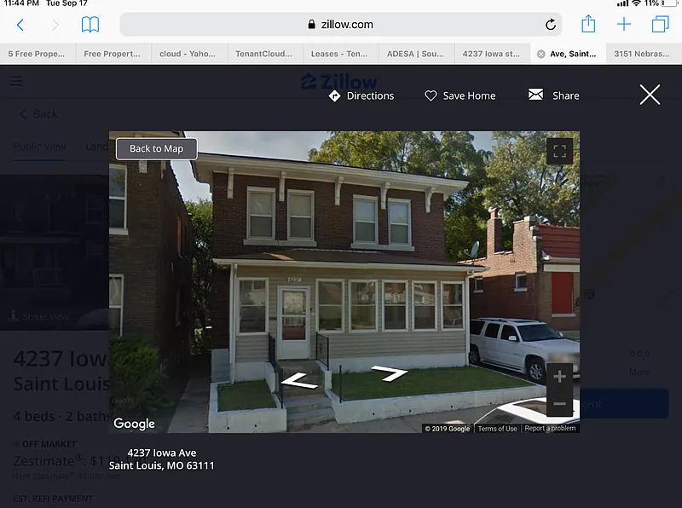
Task: Open Google Terms of Use link
Action: pyautogui.click(x=497, y=429)
